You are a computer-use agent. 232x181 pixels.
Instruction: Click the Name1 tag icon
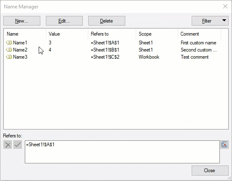(9, 43)
